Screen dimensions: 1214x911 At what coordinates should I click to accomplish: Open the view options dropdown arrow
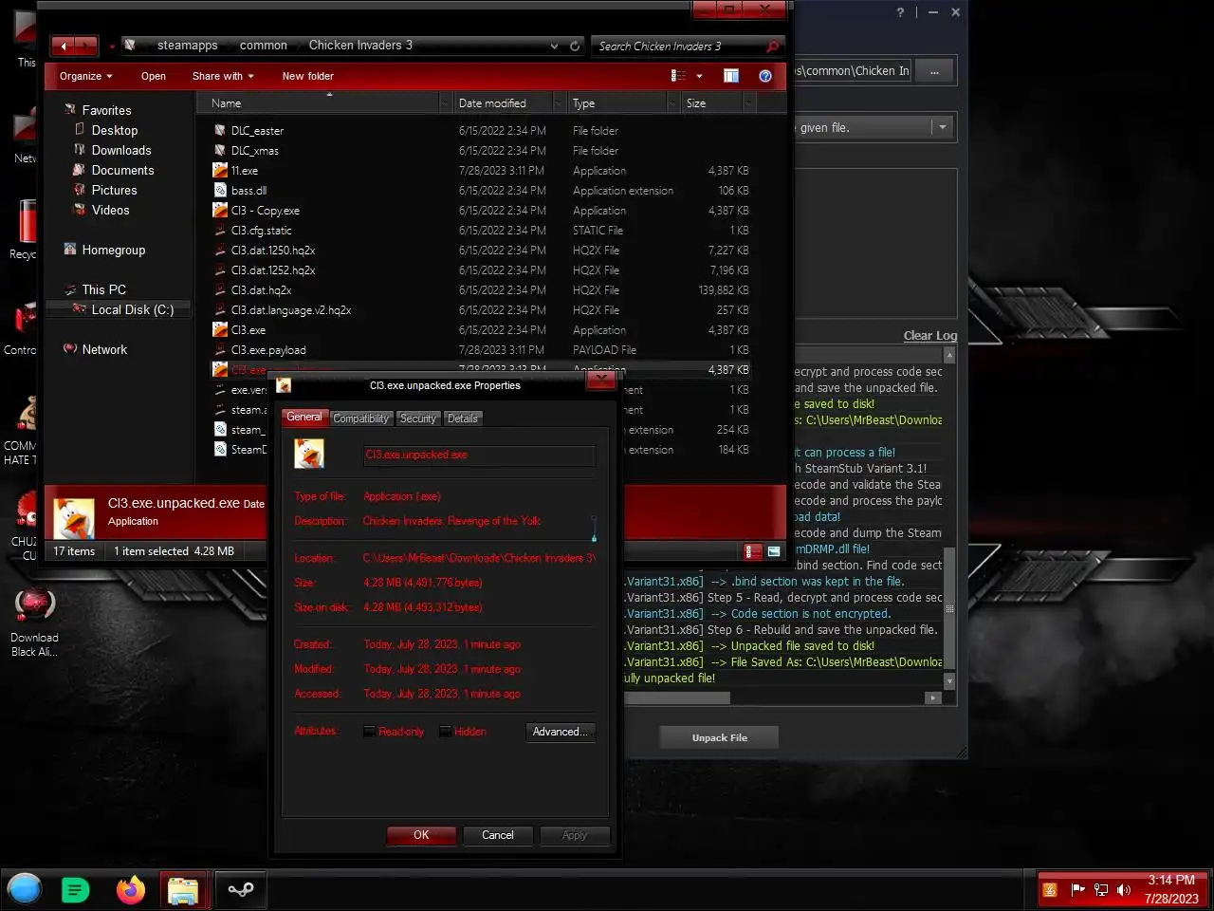tap(699, 76)
